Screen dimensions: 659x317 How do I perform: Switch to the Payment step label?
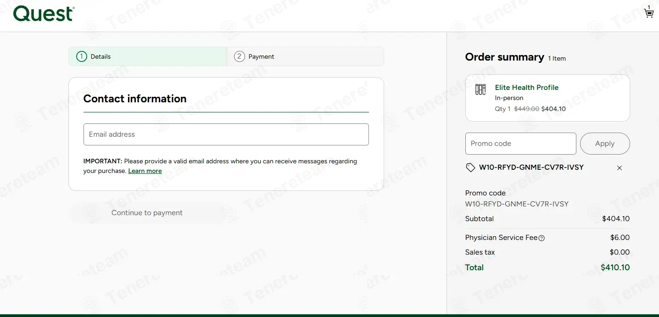click(261, 56)
